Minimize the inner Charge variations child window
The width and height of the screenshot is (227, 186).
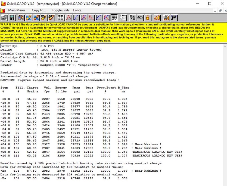click(x=215, y=11)
